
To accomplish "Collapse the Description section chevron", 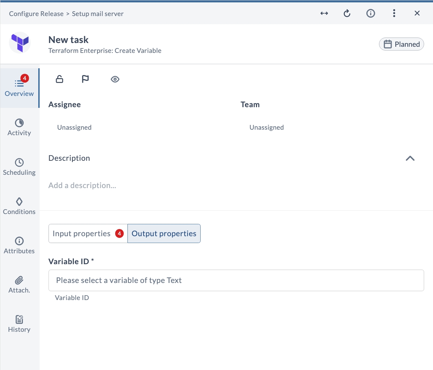I will (x=410, y=158).
